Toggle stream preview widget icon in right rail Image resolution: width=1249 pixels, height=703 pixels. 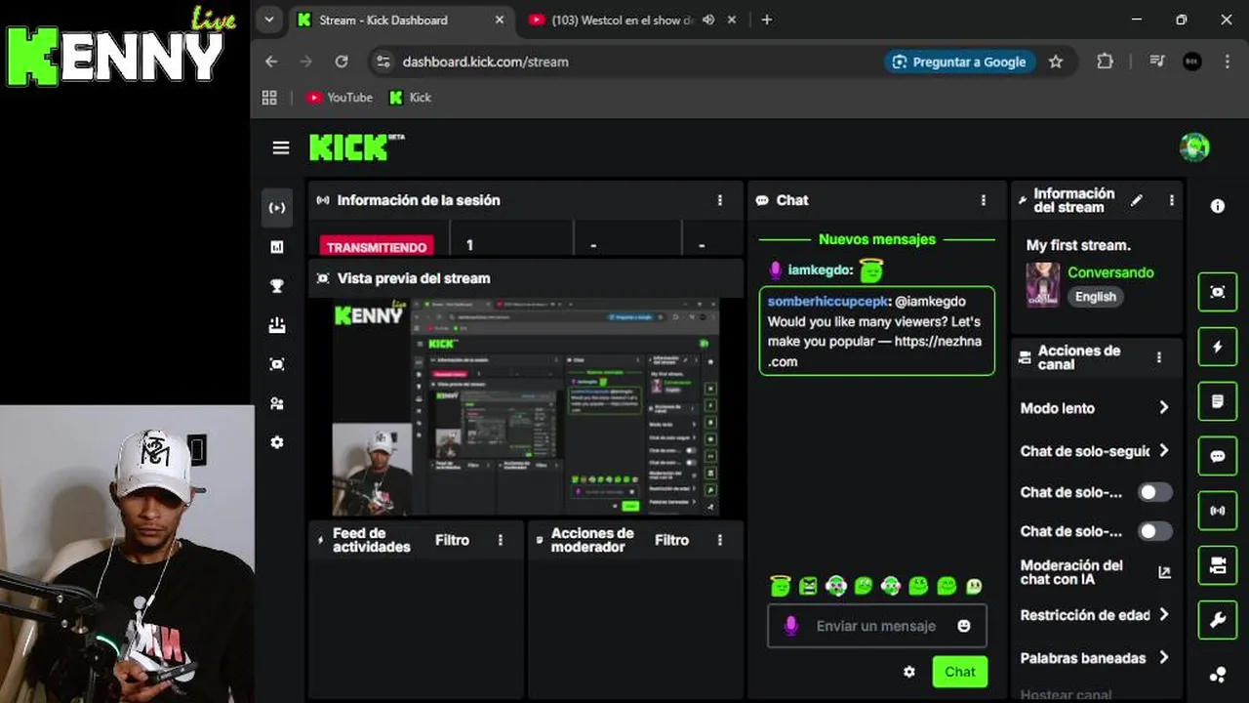[1218, 292]
